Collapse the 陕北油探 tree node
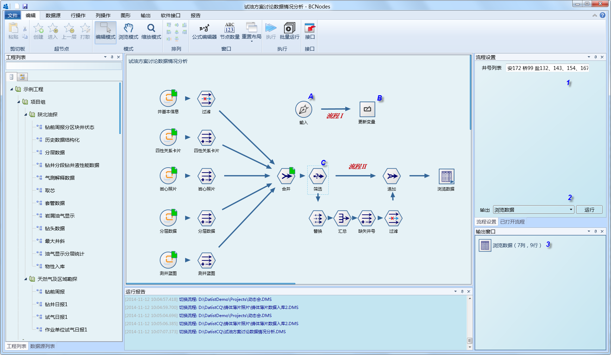This screenshot has width=611, height=355. pyautogui.click(x=26, y=115)
